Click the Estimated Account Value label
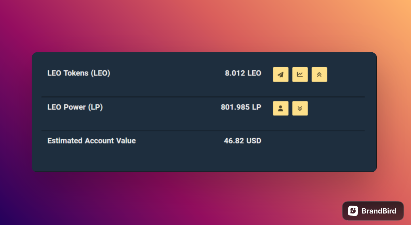This screenshot has height=225, width=411. (x=92, y=141)
